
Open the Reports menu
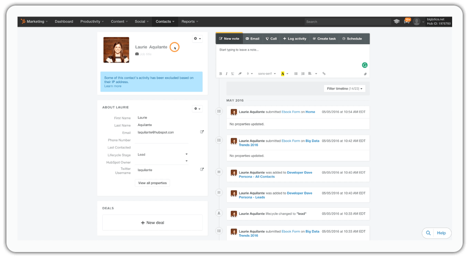coord(190,21)
